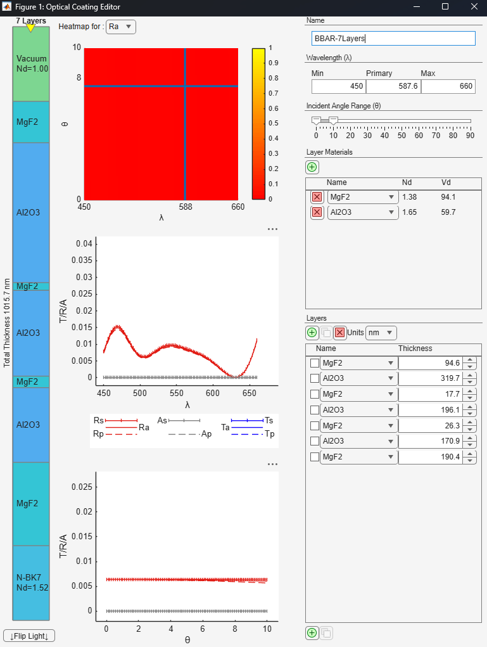Check the 319.7 nm Al2O3 layer checkbox
Screen dimensions: 487x647
(x=315, y=378)
